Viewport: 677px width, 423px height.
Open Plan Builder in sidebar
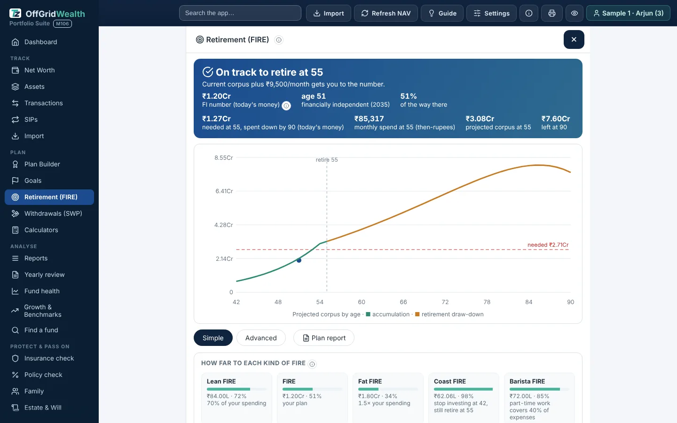coord(49,164)
